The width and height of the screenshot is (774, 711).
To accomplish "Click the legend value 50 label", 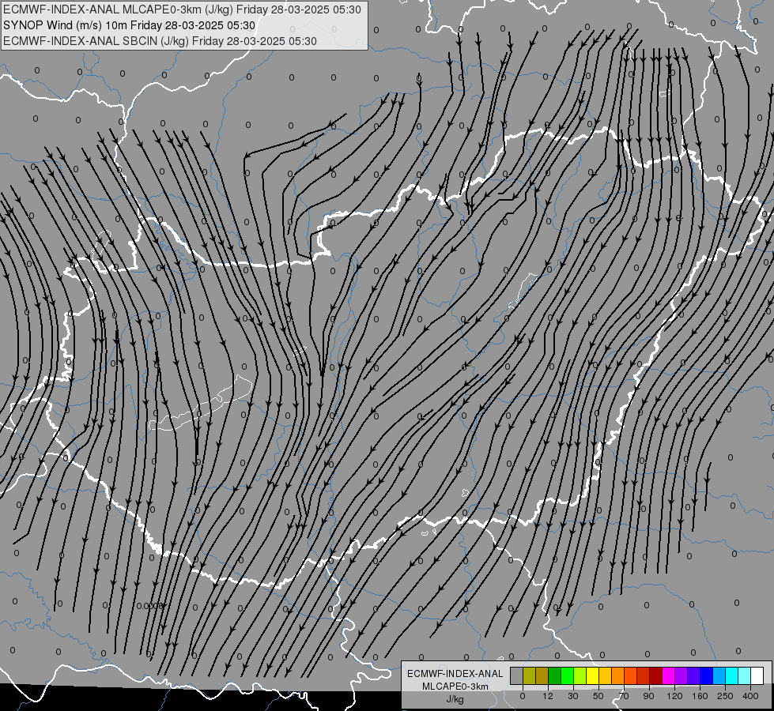I will [x=598, y=696].
